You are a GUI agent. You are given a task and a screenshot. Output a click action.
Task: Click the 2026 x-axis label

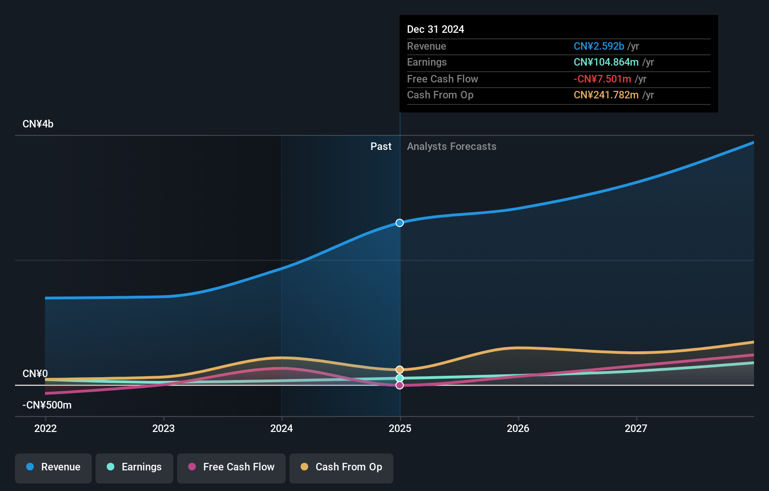pyautogui.click(x=518, y=428)
